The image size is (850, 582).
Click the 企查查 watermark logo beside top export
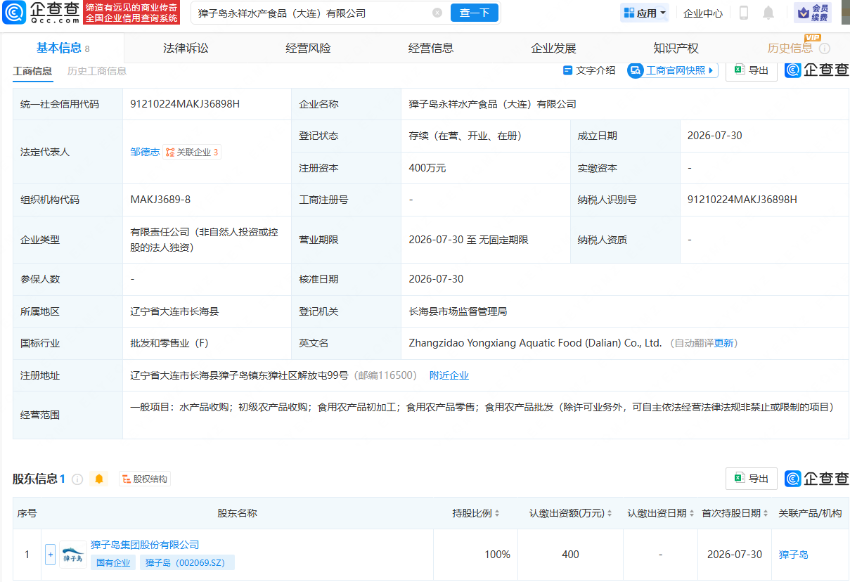[817, 70]
